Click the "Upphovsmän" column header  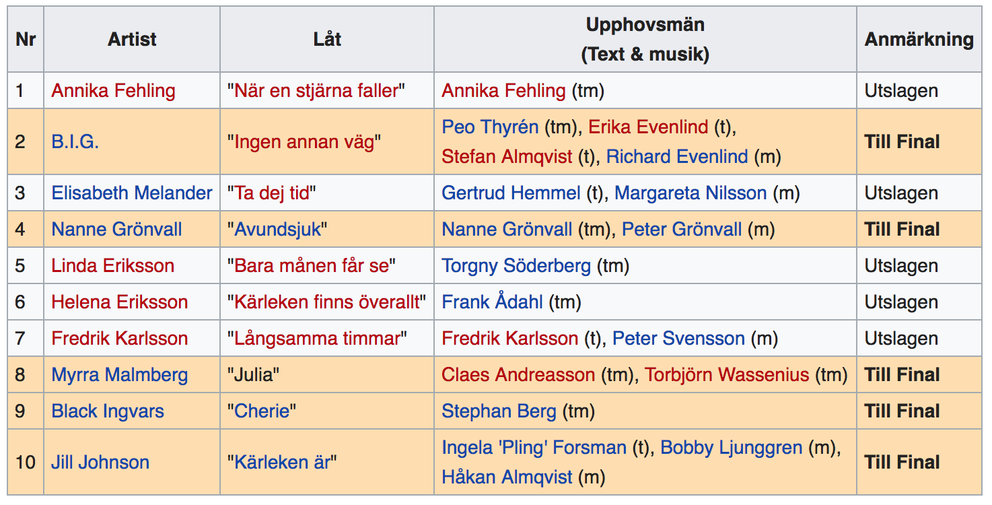[645, 26]
